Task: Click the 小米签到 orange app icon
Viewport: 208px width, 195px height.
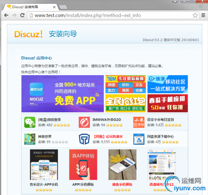Action: [139, 122]
